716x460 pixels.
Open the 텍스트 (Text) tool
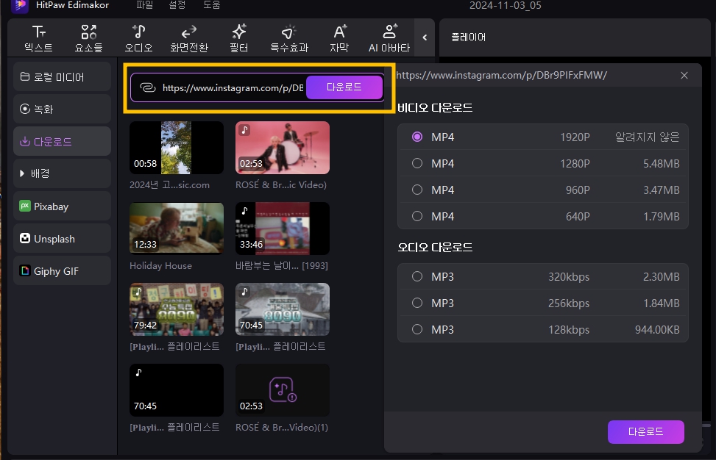point(38,39)
